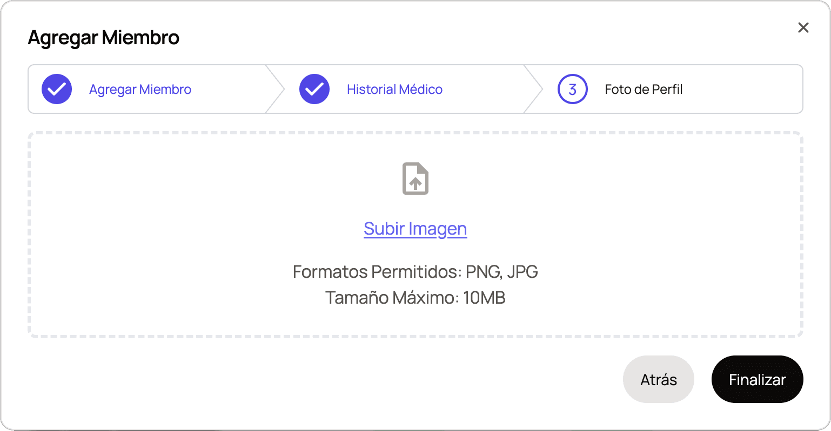Click the Foto de Perfil label
The image size is (831, 431).
point(644,89)
